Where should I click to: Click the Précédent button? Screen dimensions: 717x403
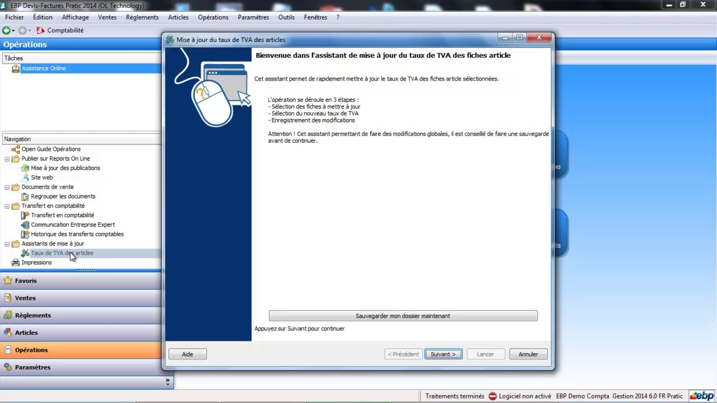pos(403,354)
